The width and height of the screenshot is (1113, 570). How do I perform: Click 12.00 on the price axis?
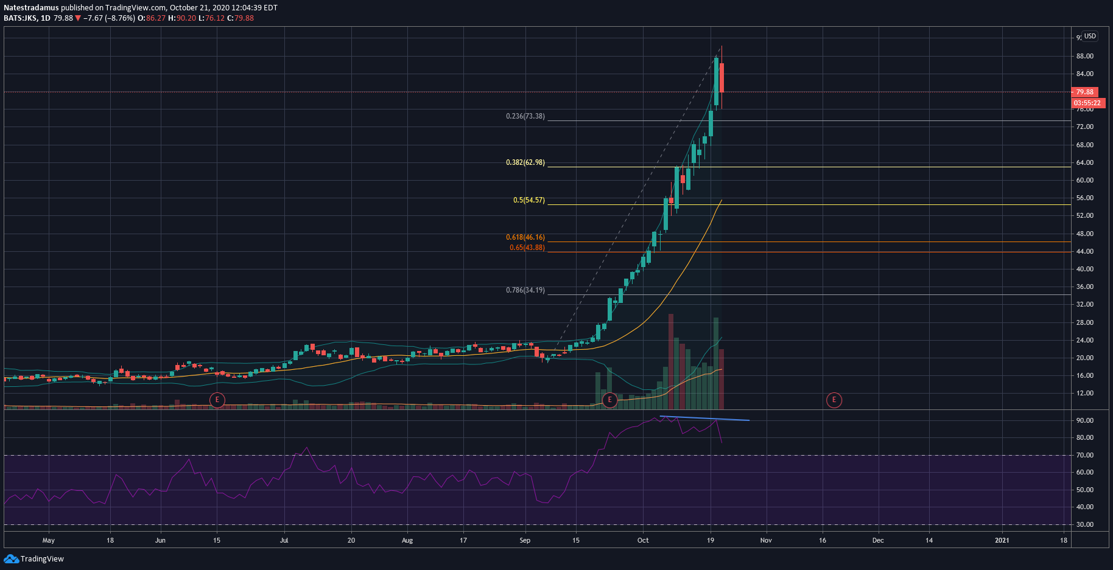(1085, 393)
